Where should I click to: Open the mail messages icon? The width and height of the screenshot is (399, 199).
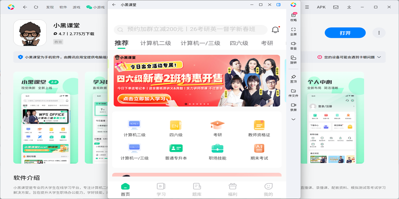(336, 7)
